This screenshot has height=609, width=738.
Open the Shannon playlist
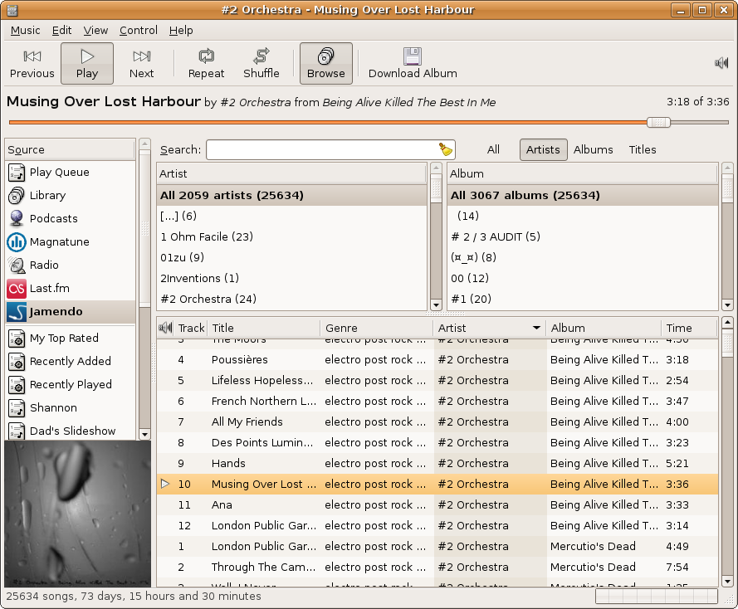tap(71, 407)
